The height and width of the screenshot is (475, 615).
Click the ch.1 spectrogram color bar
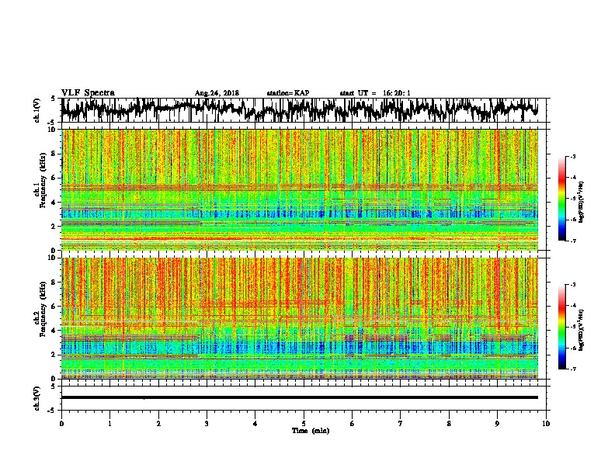click(x=561, y=198)
